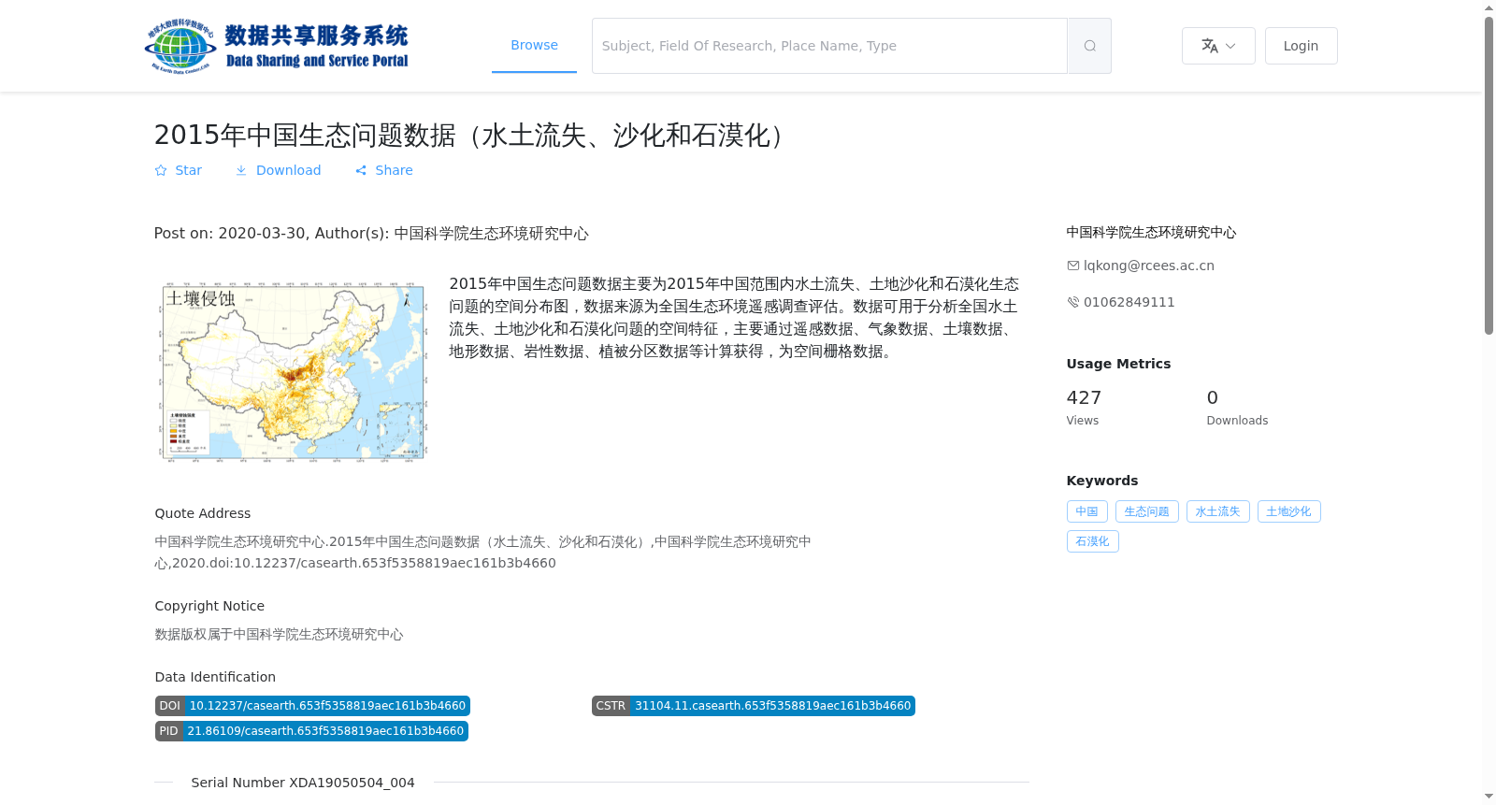1496x805 pixels.
Task: Focus the subject search input field
Action: click(829, 46)
